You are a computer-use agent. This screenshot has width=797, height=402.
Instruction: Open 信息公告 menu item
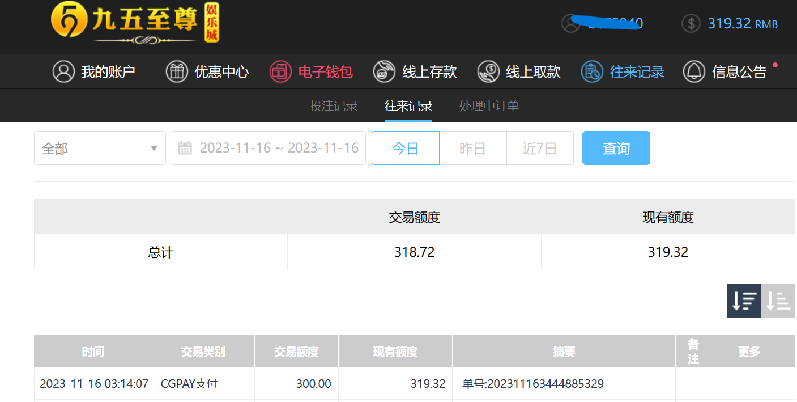pyautogui.click(x=739, y=72)
